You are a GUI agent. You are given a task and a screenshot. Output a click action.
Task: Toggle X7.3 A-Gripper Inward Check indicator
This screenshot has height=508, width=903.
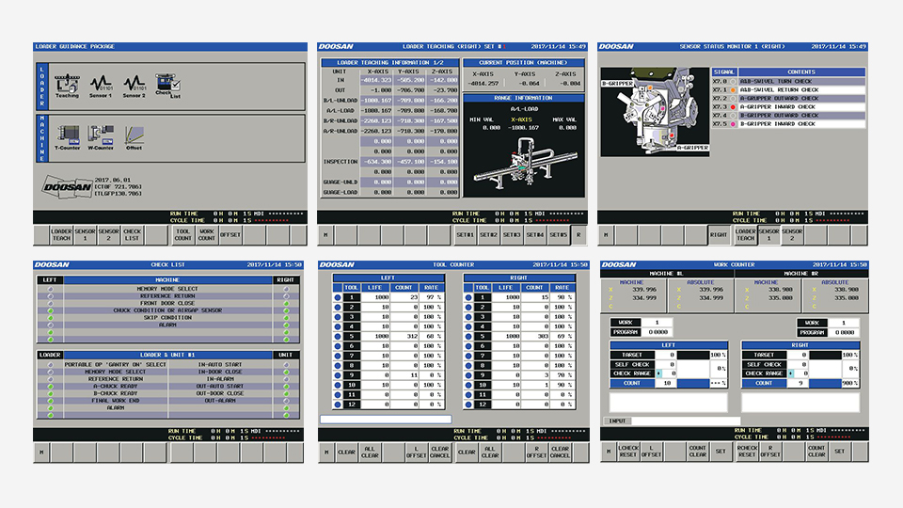point(733,107)
